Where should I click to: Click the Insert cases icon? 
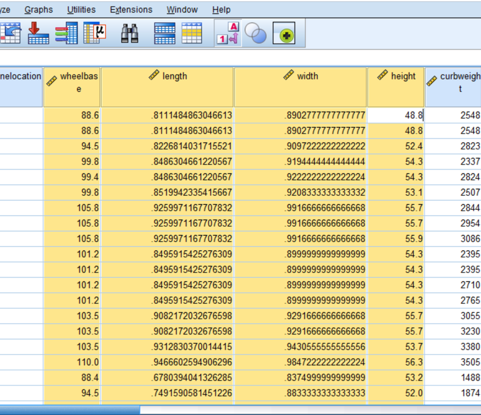[165, 32]
